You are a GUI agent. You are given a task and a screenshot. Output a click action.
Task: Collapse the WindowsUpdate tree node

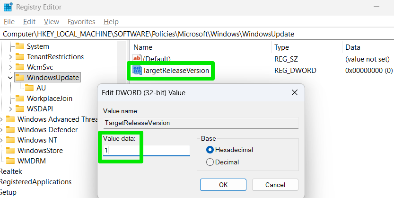click(10, 77)
